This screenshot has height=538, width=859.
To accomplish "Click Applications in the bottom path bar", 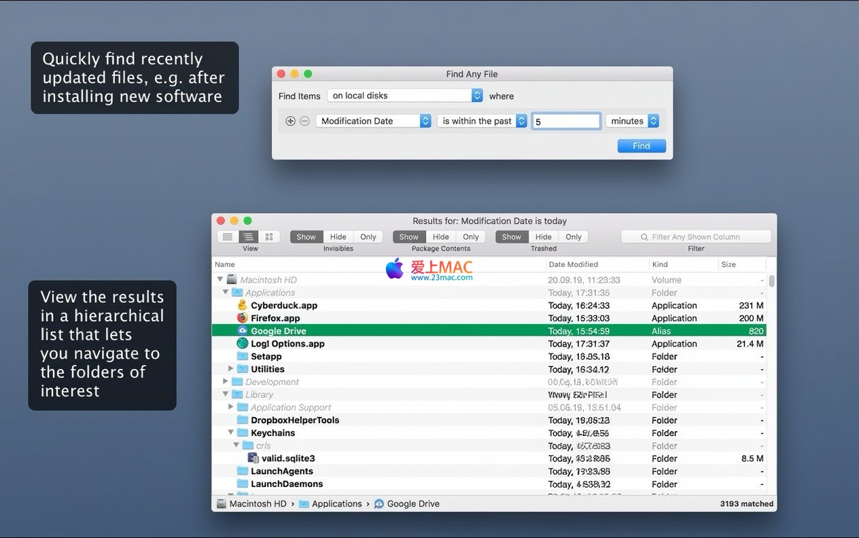I will click(x=336, y=504).
